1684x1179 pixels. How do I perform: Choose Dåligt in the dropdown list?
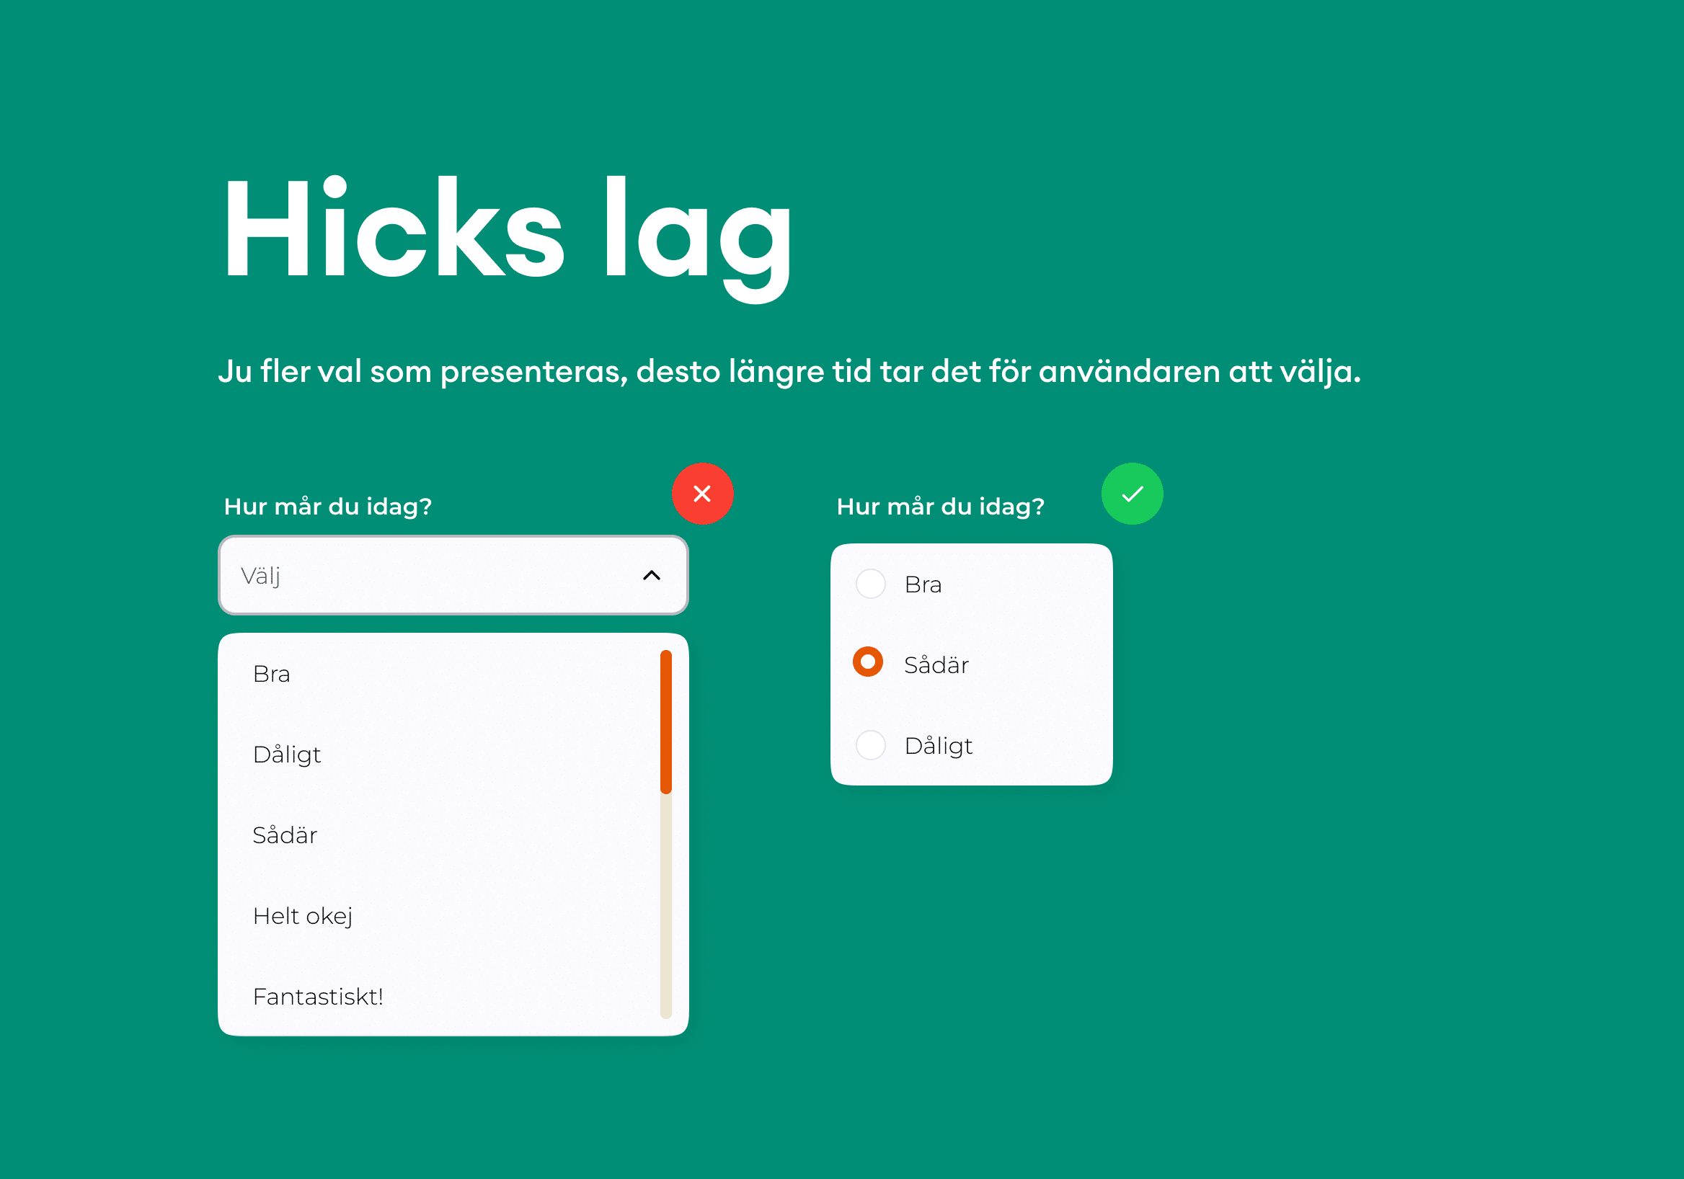tap(438, 755)
